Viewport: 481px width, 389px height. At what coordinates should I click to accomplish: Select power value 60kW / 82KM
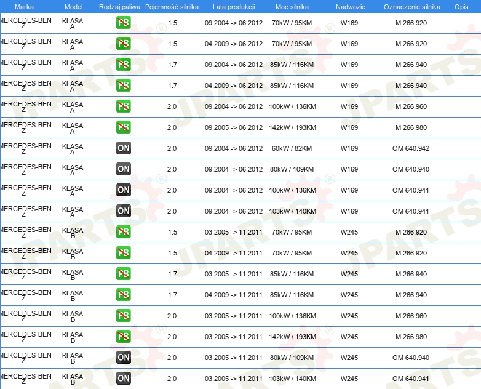click(292, 148)
